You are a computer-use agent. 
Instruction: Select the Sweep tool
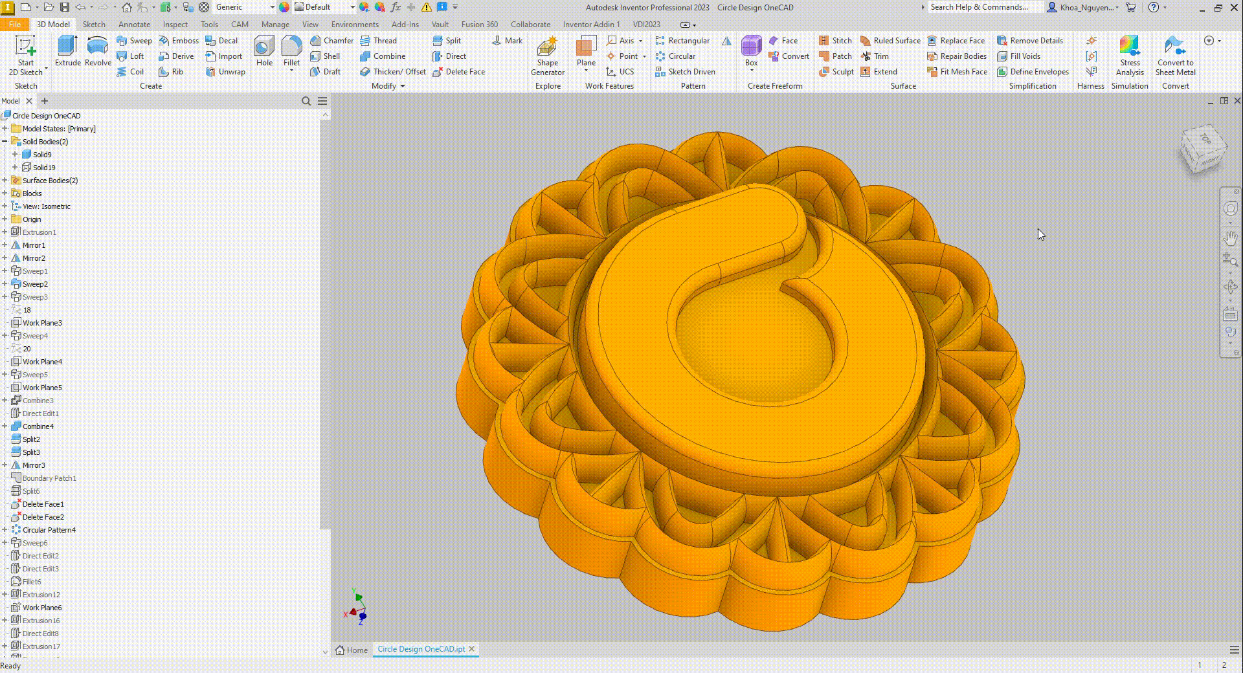[134, 40]
